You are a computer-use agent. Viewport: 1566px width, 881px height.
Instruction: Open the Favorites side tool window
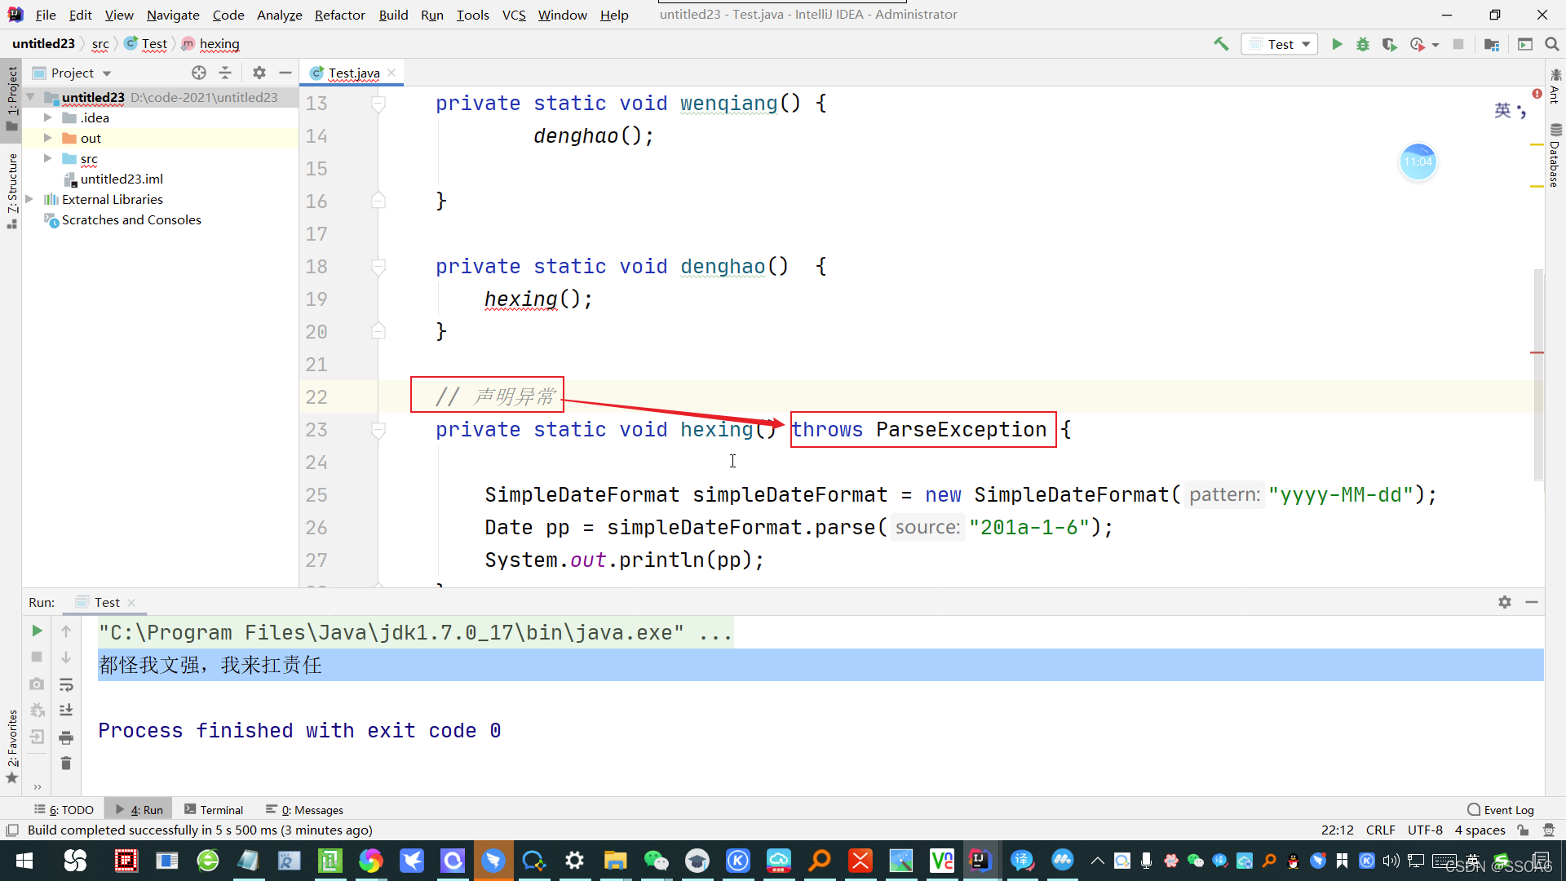coord(11,746)
